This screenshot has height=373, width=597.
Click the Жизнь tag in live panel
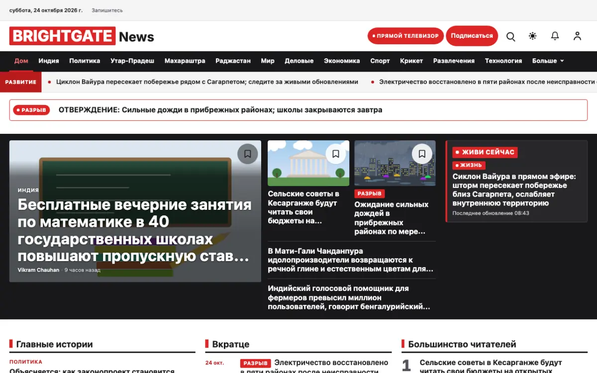(x=469, y=165)
